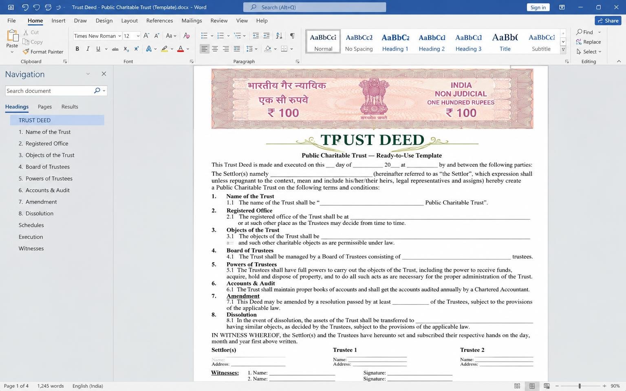The height and width of the screenshot is (391, 626).
Task: Click the Sign in button
Action: (538, 7)
